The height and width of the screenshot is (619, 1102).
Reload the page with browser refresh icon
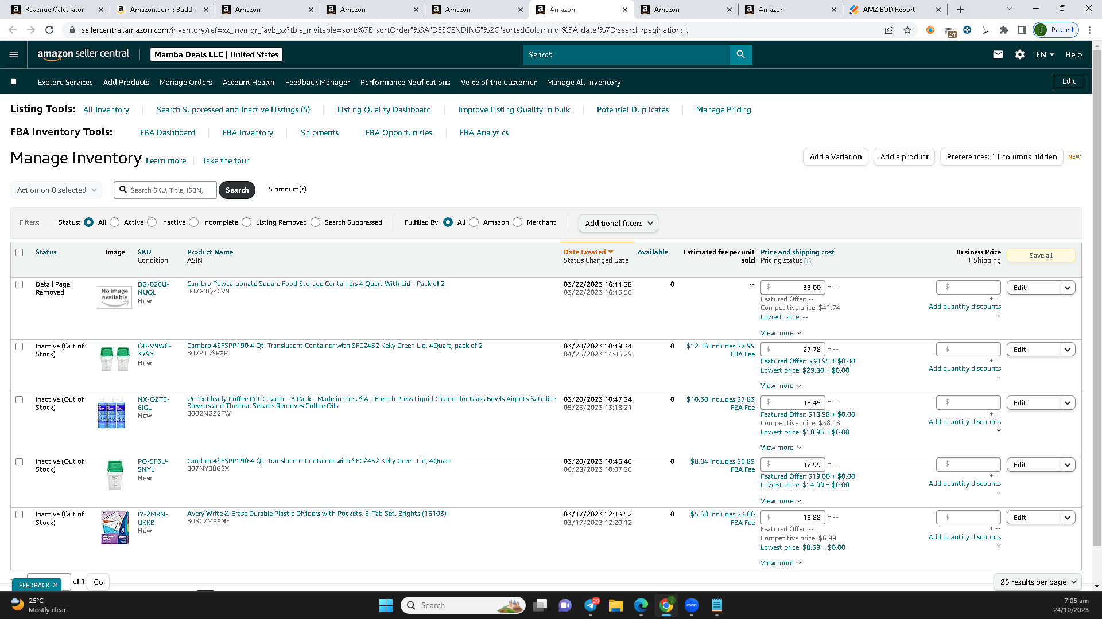click(x=49, y=30)
